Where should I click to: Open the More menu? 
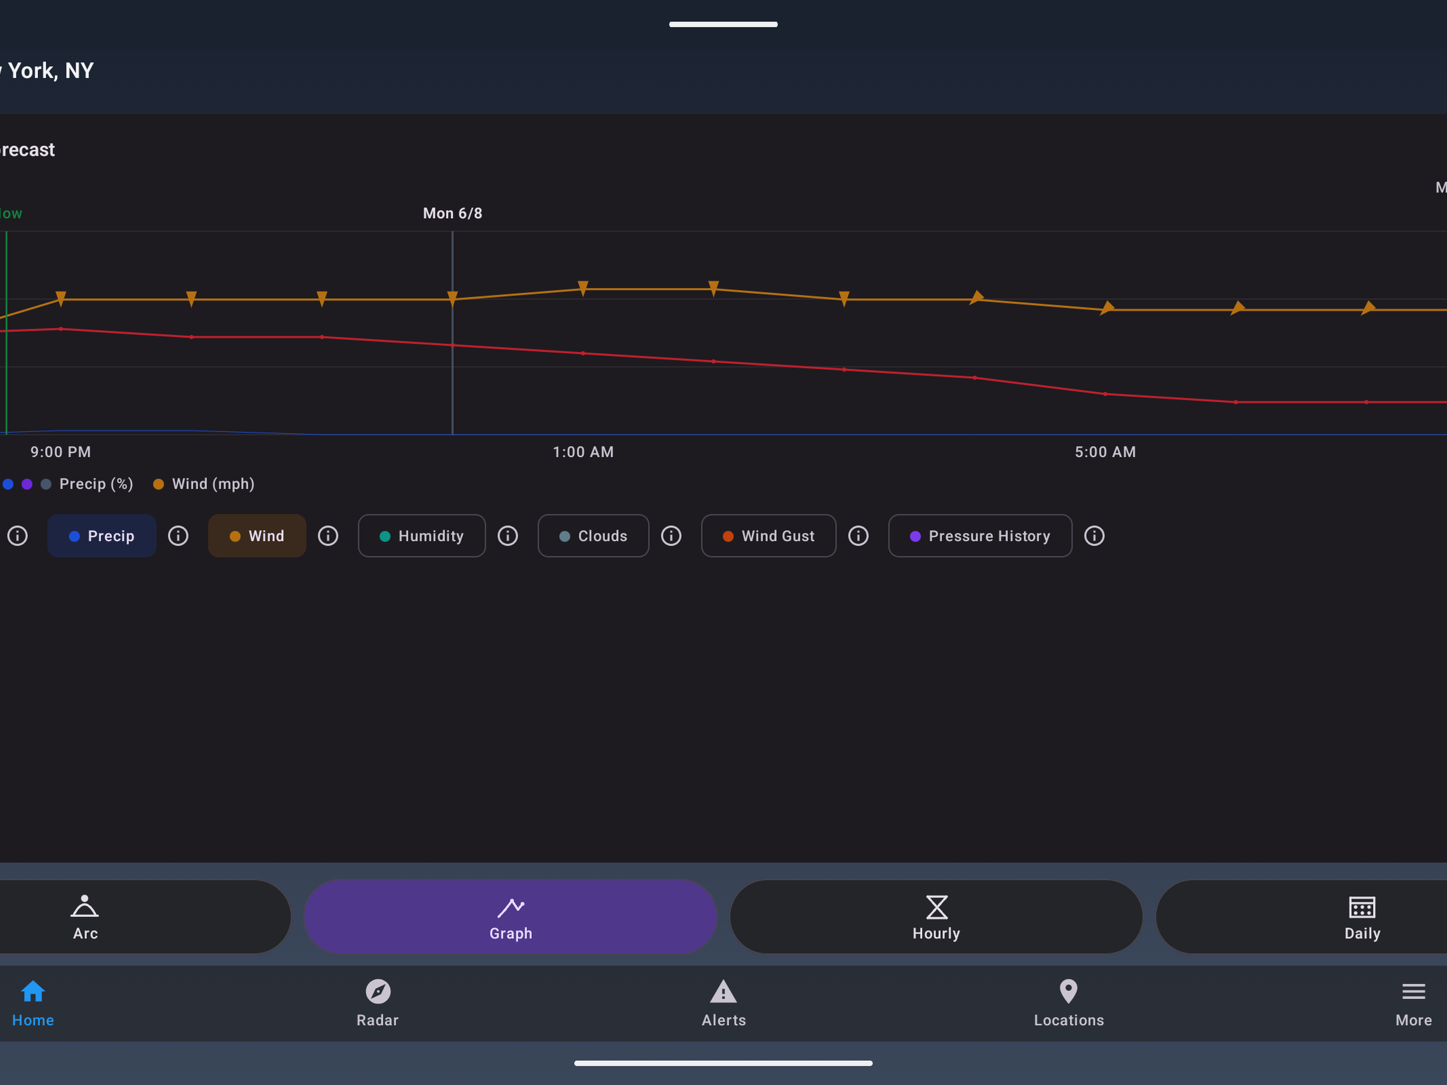tap(1413, 1003)
